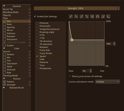Screen dimensions: 124x111
Task: Choose the U-shaped curve preset
Action: click(92, 16)
